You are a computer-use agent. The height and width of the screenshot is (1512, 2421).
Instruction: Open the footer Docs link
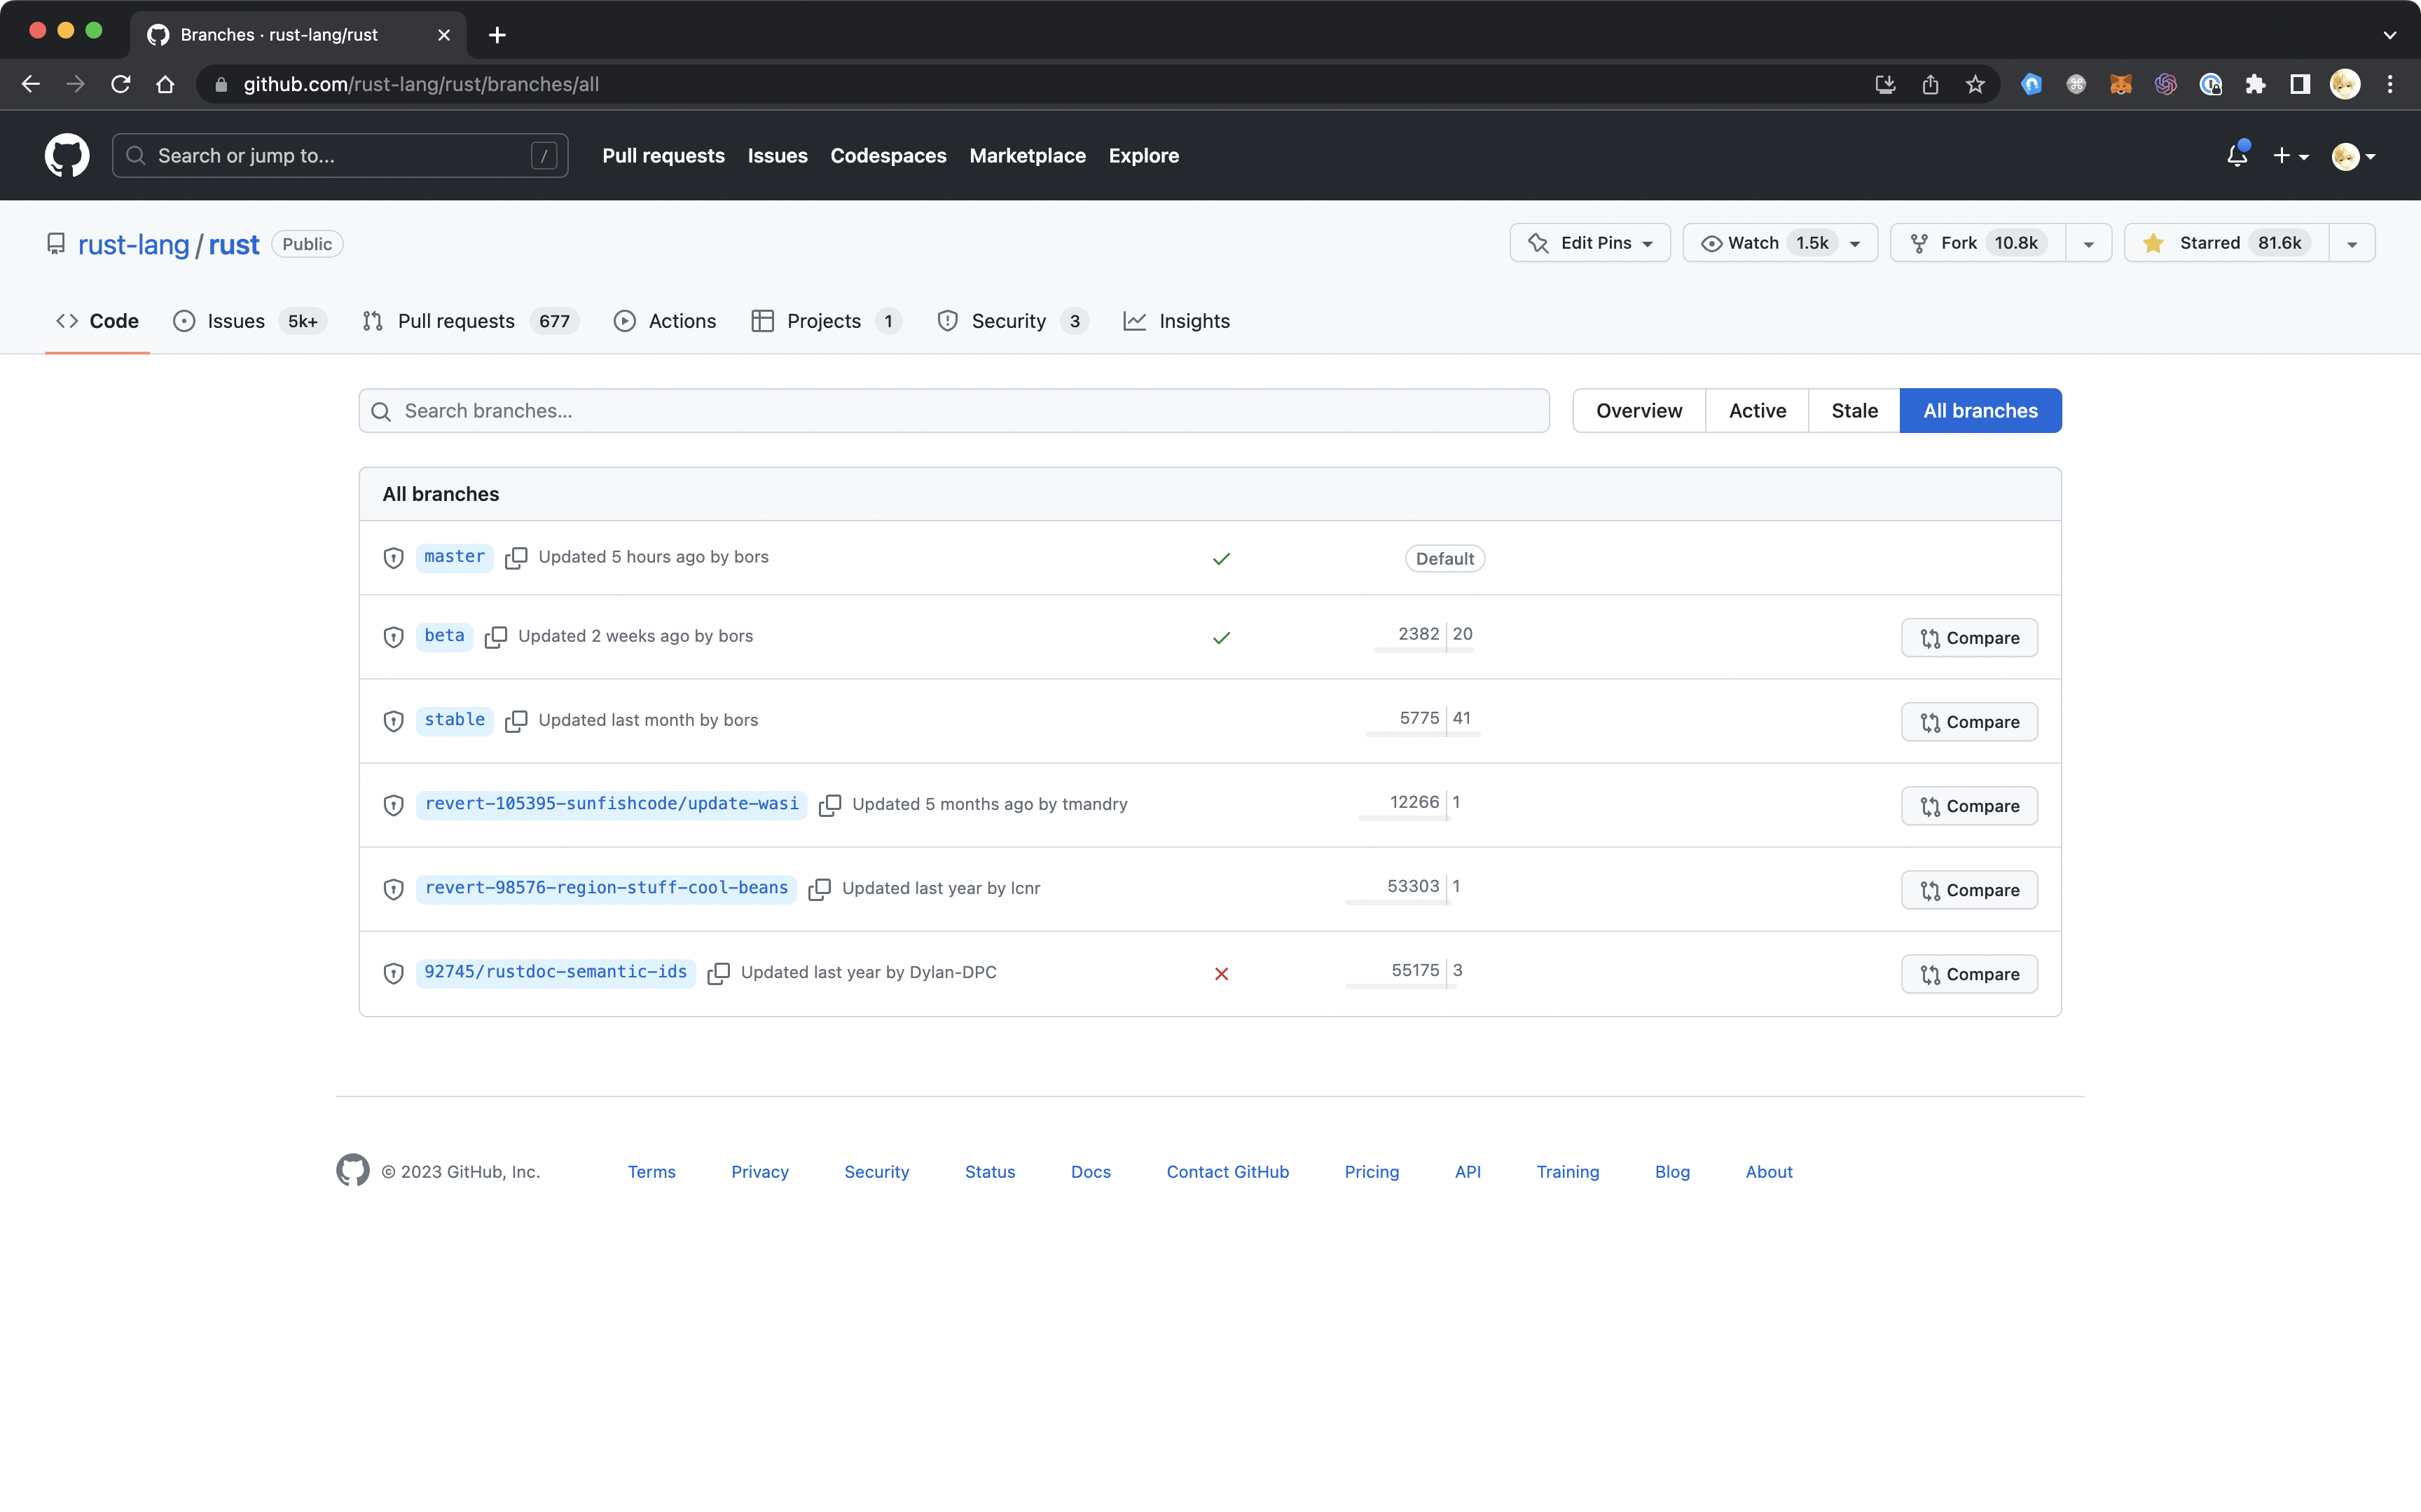tap(1089, 1171)
